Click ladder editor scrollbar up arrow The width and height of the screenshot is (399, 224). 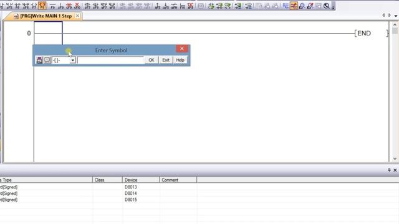click(x=395, y=25)
